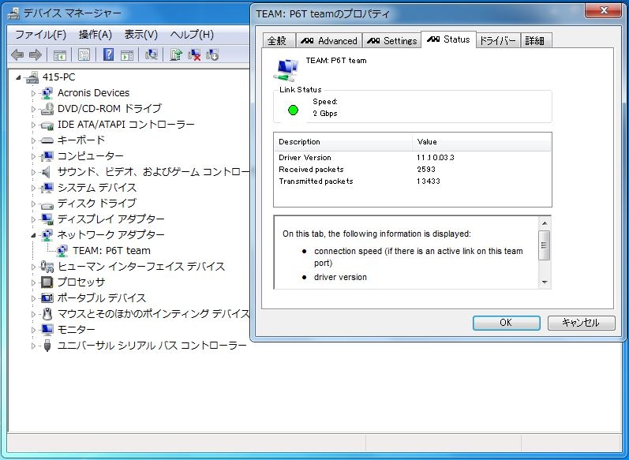
Task: Click the キャンセル button
Action: click(x=582, y=323)
